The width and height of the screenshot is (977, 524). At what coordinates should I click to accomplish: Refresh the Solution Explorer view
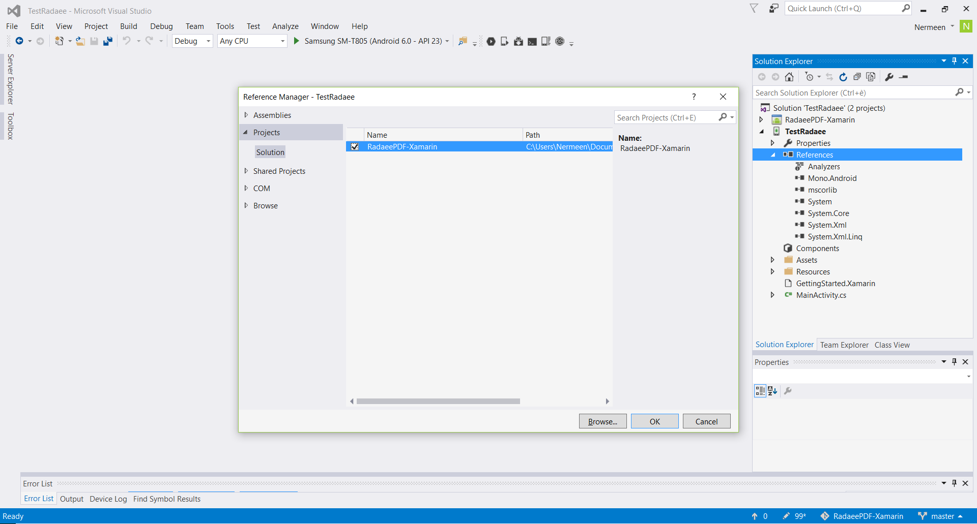tap(843, 77)
